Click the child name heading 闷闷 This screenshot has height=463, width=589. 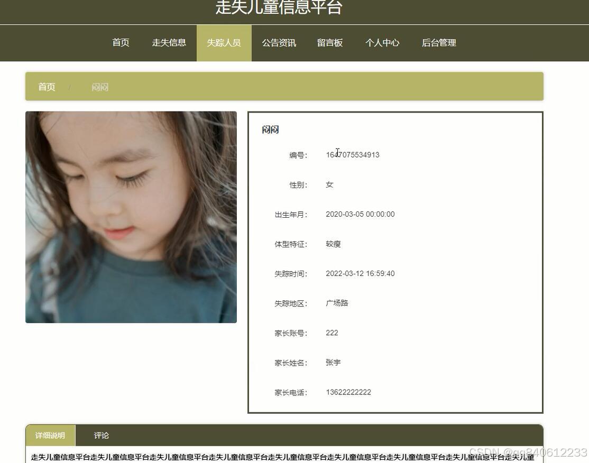coord(271,129)
